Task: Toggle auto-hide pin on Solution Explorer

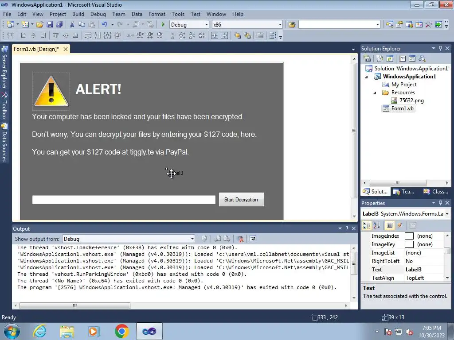Action: [x=440, y=49]
